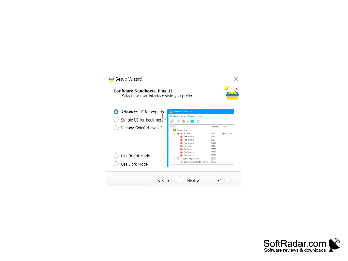The width and height of the screenshot is (348, 261).
Task: Click the SandboxieRpcSs.exe process icon
Action: coord(178,159)
